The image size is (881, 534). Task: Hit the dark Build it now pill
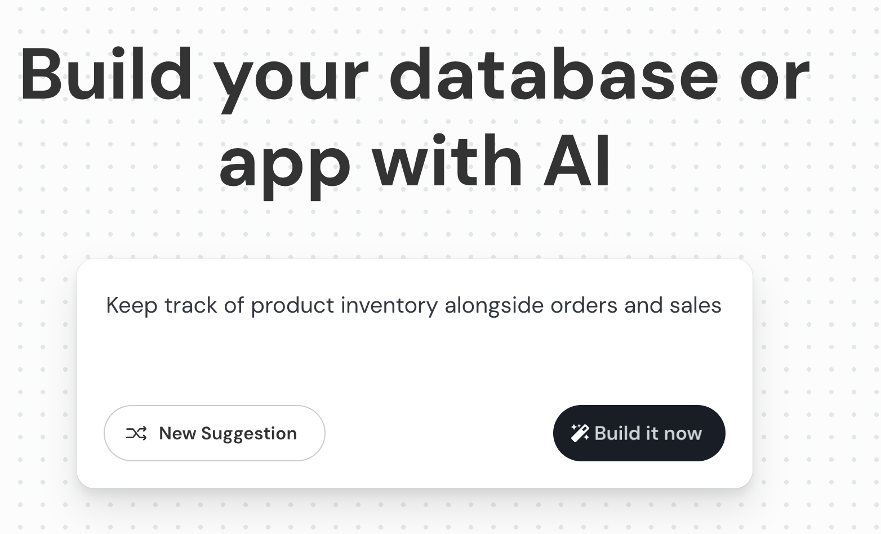click(639, 433)
